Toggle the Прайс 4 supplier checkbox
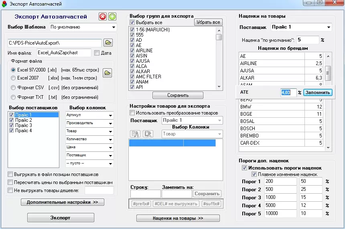The width and height of the screenshot is (345, 229). 12,131
